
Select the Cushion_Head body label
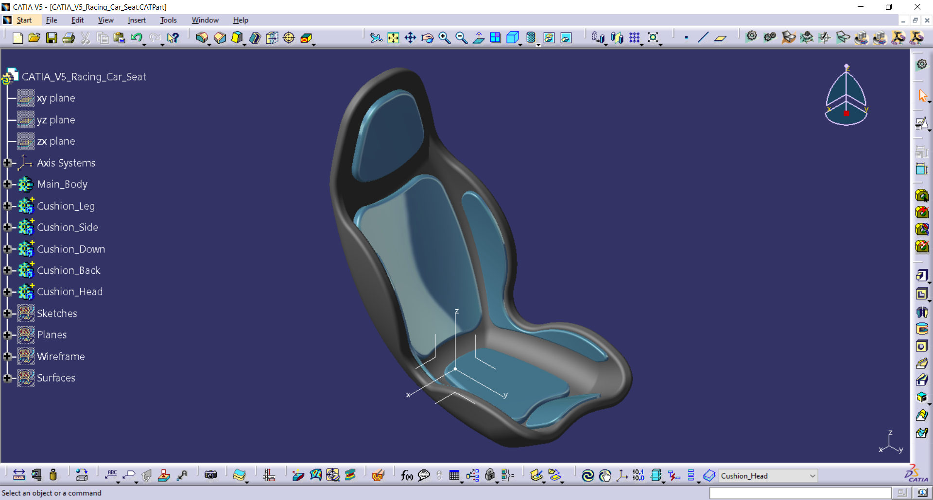coord(70,292)
